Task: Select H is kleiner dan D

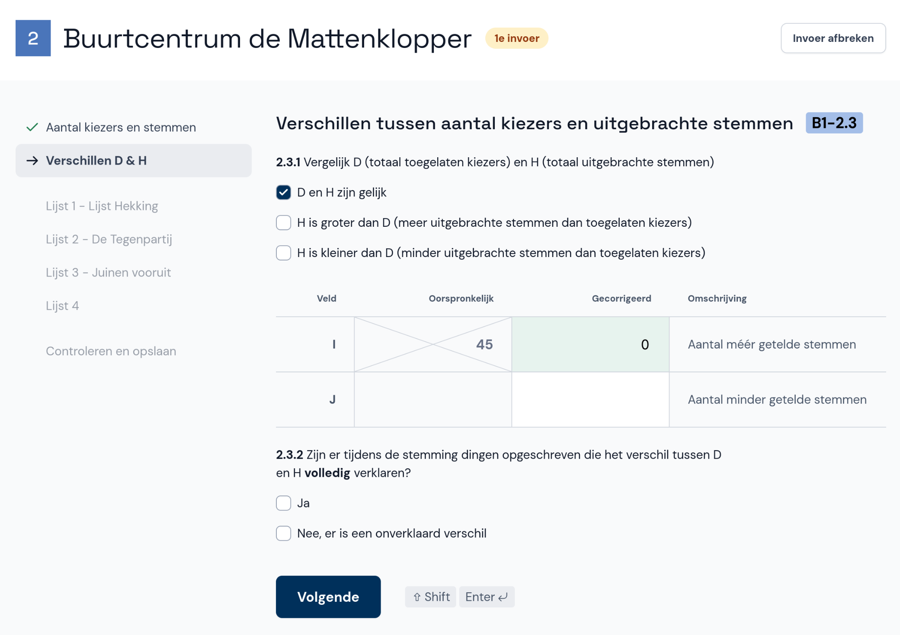Action: pyautogui.click(x=283, y=253)
